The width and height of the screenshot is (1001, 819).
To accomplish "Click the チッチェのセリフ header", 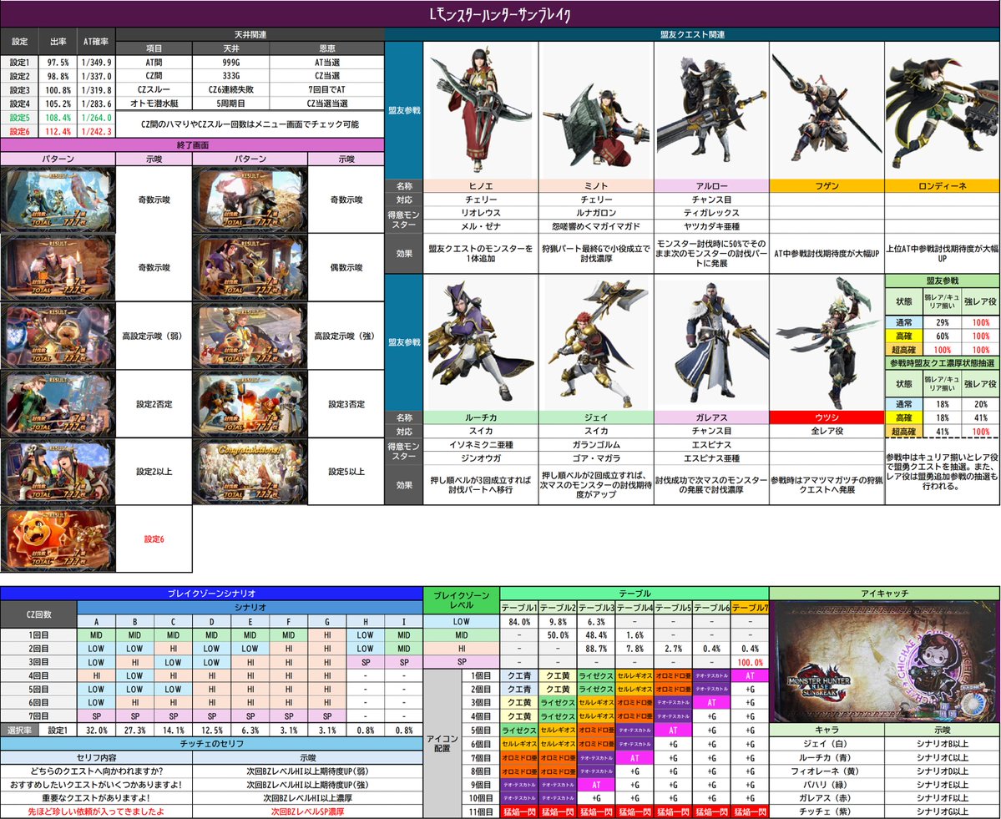I will pyautogui.click(x=211, y=744).
